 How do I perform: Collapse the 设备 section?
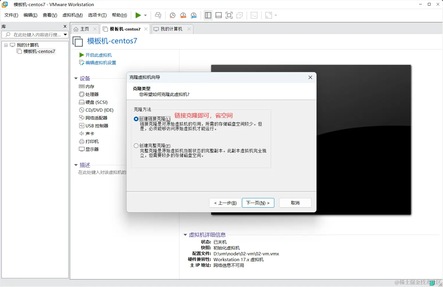pyautogui.click(x=76, y=79)
